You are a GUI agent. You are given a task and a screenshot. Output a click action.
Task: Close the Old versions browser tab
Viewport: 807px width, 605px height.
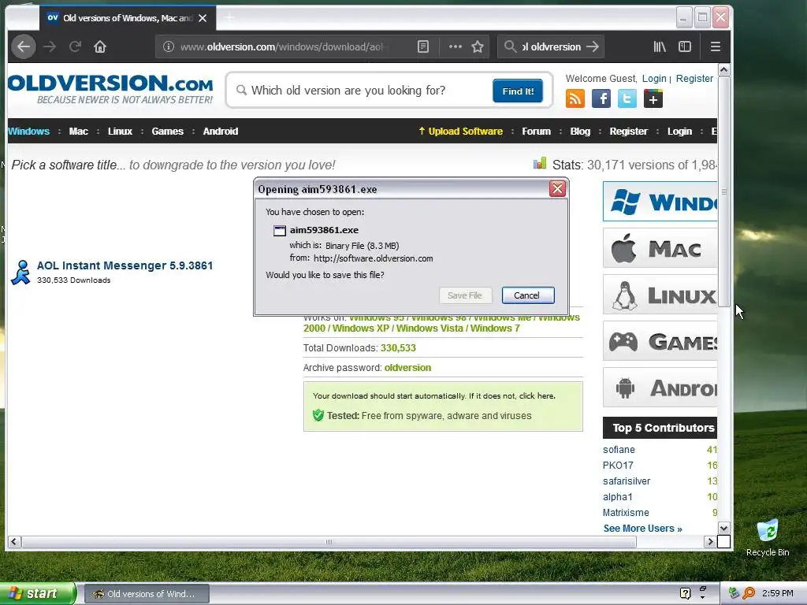tap(203, 18)
